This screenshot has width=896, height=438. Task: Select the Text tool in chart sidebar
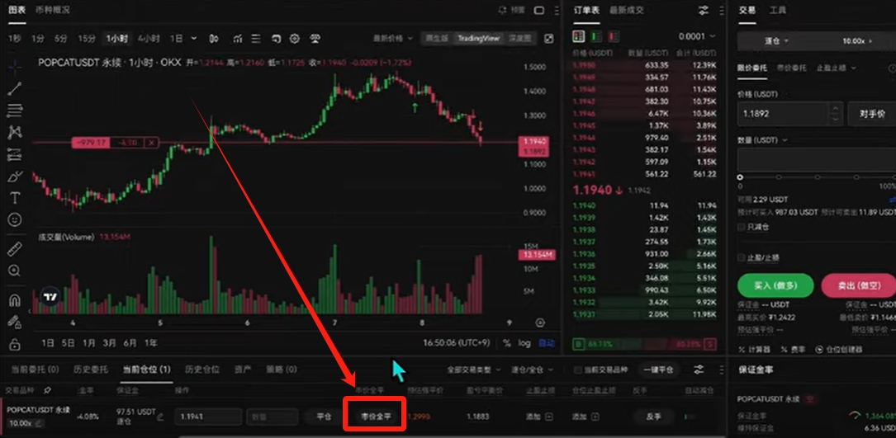click(x=16, y=198)
